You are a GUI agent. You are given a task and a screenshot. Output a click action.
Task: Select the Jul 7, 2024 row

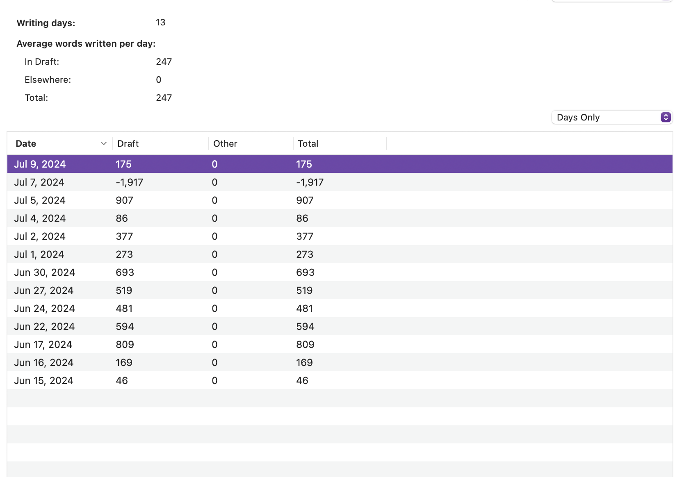click(340, 182)
